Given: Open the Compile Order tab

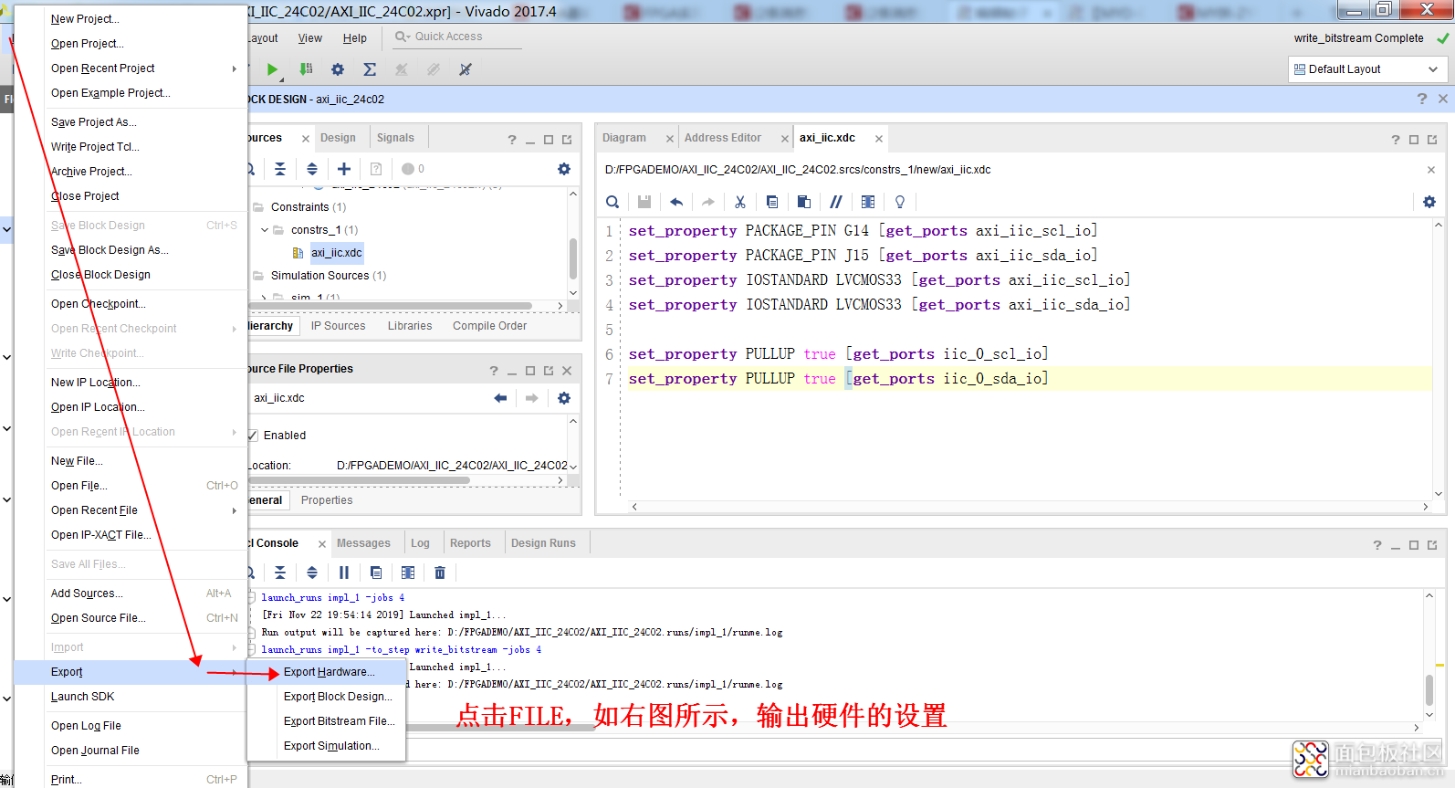Looking at the screenshot, I should coord(489,326).
